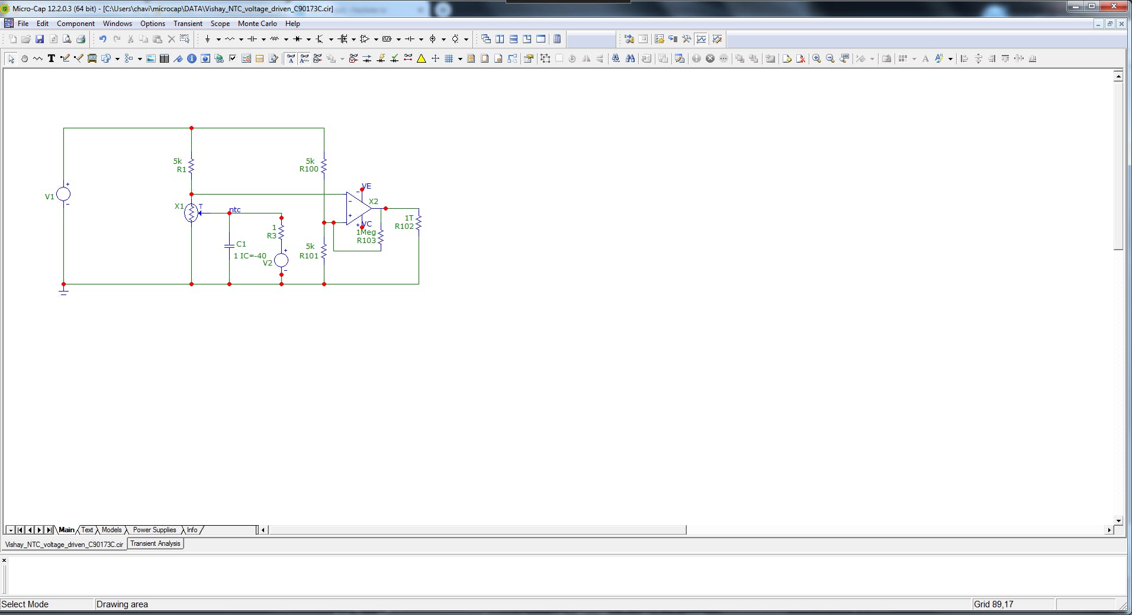Open the Monte Carlo menu
The image size is (1132, 615).
tap(258, 24)
